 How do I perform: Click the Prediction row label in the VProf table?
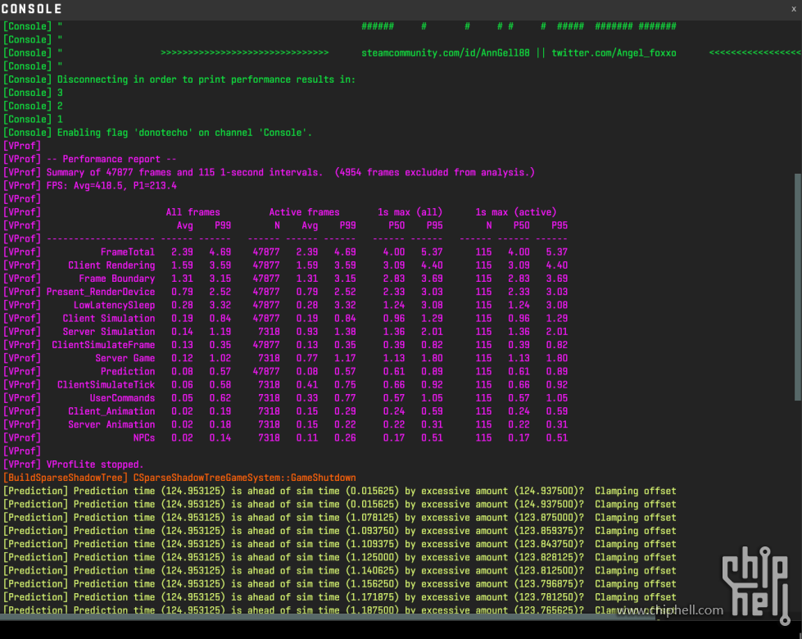point(127,372)
